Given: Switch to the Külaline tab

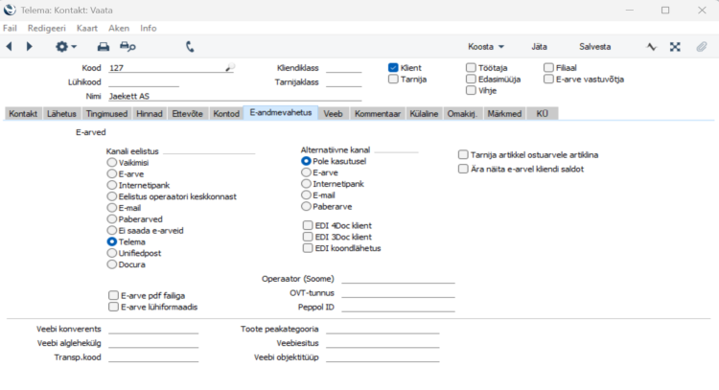Looking at the screenshot, I should tap(424, 114).
